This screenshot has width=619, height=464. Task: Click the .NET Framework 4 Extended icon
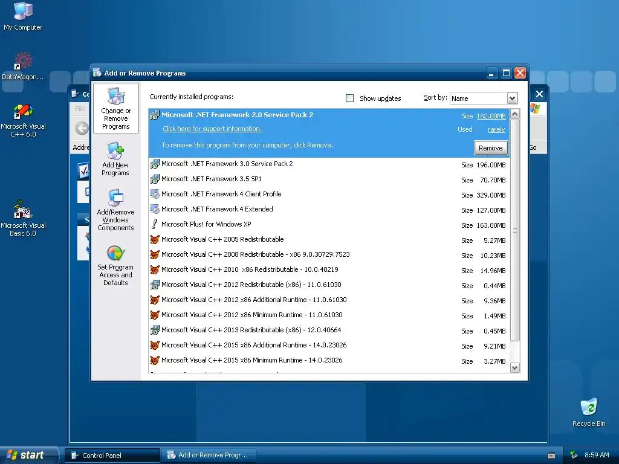155,209
